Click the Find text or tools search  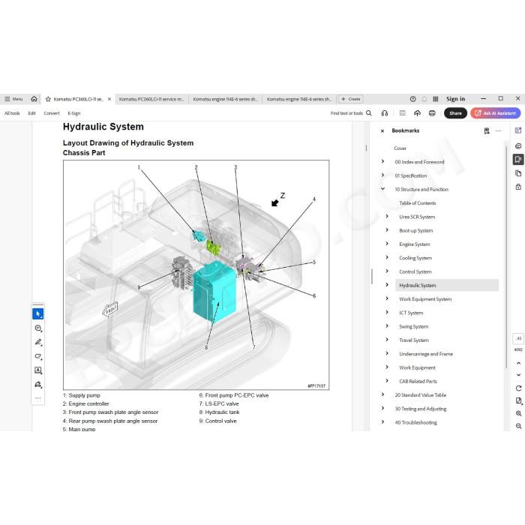tap(351, 113)
